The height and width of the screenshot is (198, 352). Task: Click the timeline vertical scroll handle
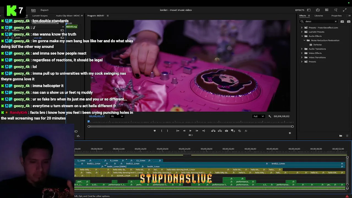(x=347, y=157)
